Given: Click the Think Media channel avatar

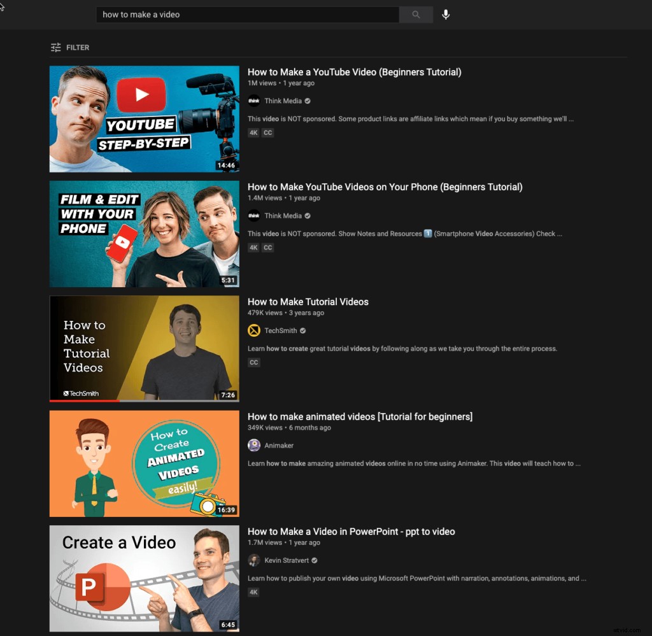Looking at the screenshot, I should pos(254,101).
